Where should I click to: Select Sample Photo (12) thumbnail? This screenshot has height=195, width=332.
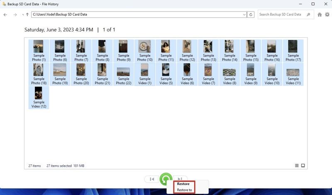(187, 51)
